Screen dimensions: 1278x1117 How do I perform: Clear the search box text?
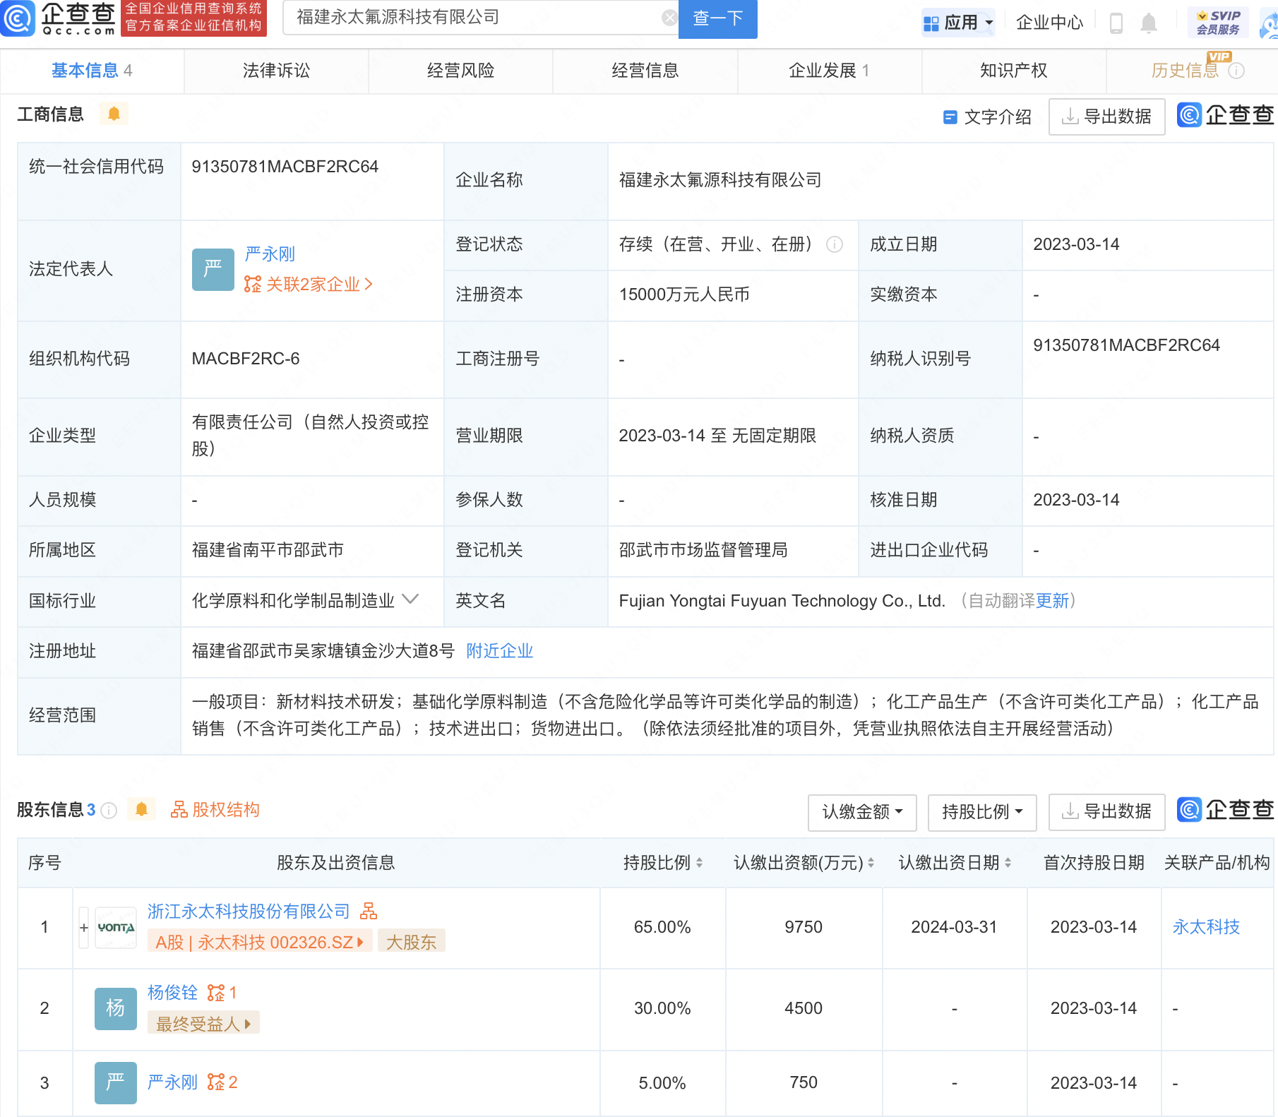click(669, 18)
